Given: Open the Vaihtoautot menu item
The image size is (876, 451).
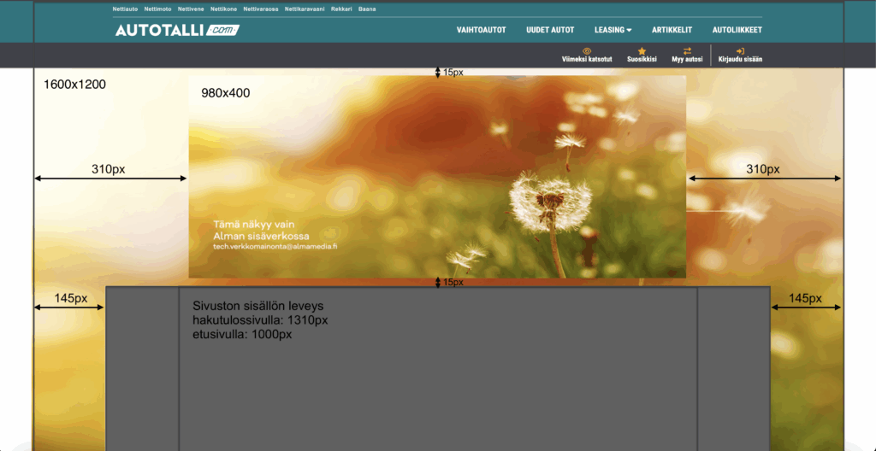Looking at the screenshot, I should 481,30.
